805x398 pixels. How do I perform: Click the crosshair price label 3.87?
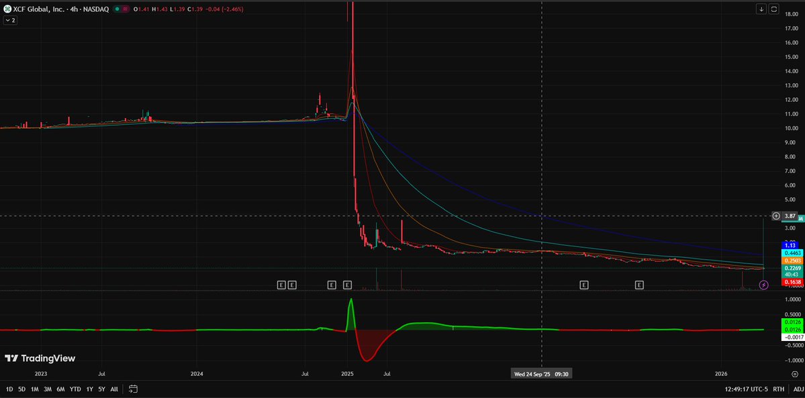[x=790, y=215]
